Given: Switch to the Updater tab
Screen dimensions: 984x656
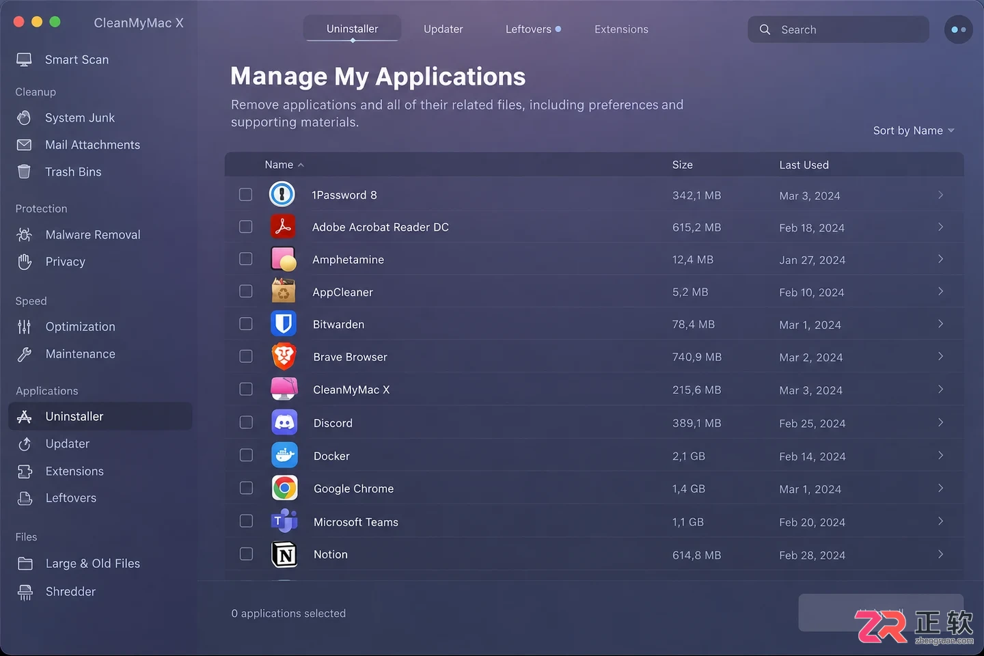Looking at the screenshot, I should coord(443,29).
